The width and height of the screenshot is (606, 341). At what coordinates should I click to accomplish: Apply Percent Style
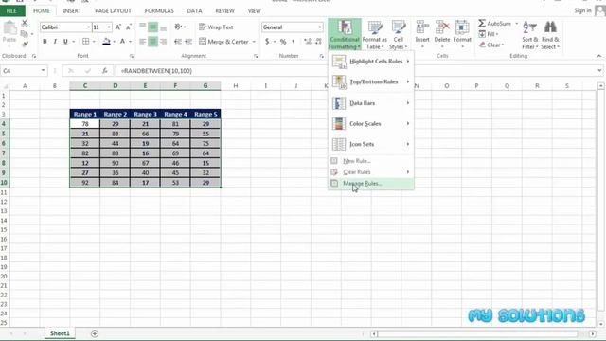pyautogui.click(x=283, y=41)
